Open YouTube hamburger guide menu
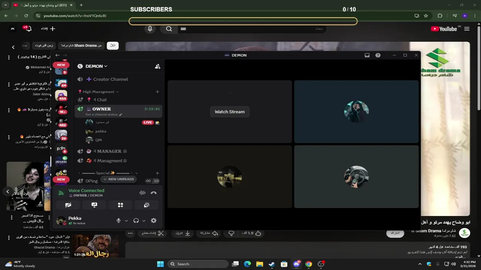This screenshot has width=481, height=270. (x=467, y=29)
